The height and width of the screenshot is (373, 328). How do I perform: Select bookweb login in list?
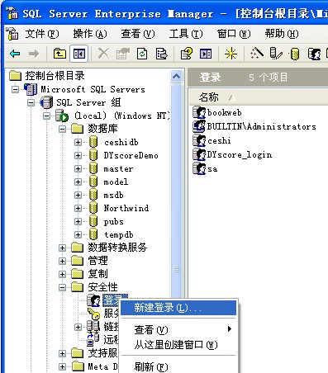[x=225, y=112]
